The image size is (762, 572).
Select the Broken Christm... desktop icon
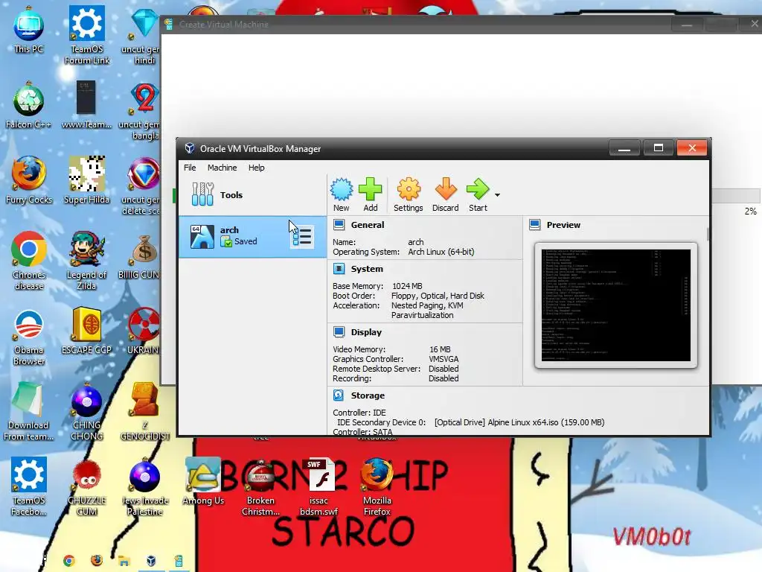pyautogui.click(x=260, y=487)
